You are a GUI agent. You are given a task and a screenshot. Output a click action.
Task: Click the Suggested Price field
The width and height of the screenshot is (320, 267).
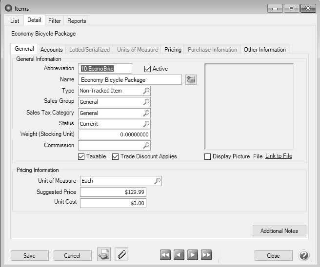(x=113, y=192)
